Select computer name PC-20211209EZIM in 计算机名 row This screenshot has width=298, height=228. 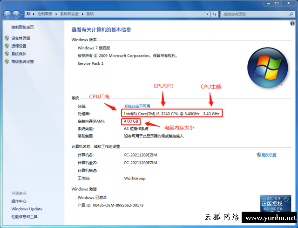click(x=141, y=155)
